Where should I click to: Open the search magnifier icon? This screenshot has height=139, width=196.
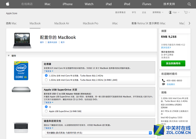coord(189,4)
